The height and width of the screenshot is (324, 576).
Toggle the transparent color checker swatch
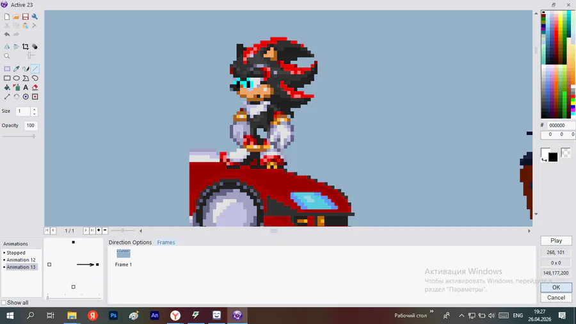tap(566, 152)
